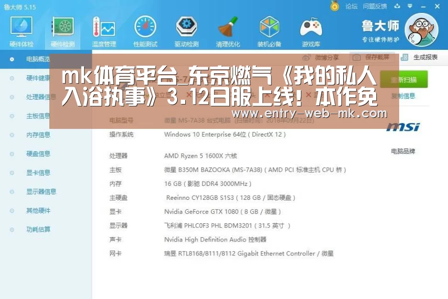The image size is (448, 299).
Task: Click text '16 GB ( 影驰 DDR4 3000MHz )'
Action: [208, 184]
